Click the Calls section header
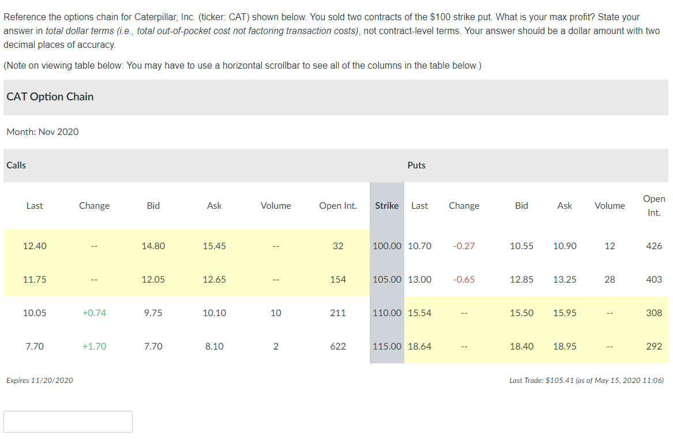Viewport: 673px width, 443px height. [x=16, y=165]
